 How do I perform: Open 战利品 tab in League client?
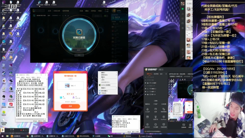coord(94,11)
